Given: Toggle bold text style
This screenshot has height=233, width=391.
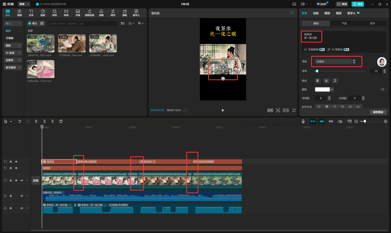Looking at the screenshot, I should pos(318,81).
